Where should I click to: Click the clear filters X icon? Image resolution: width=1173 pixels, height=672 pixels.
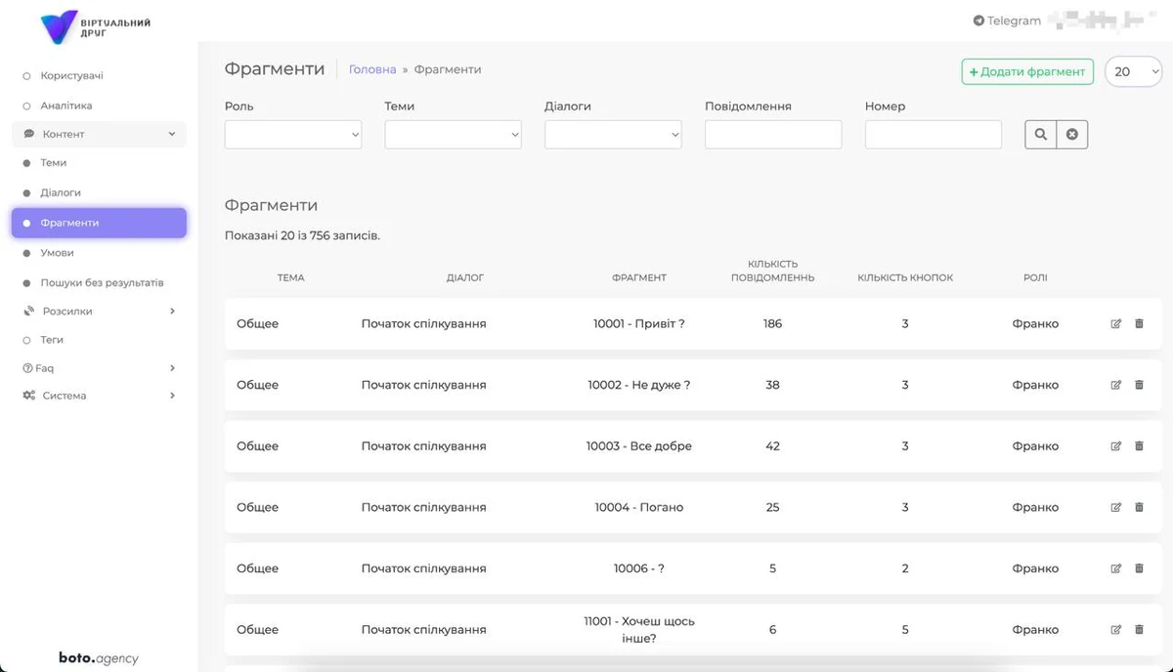coord(1072,135)
